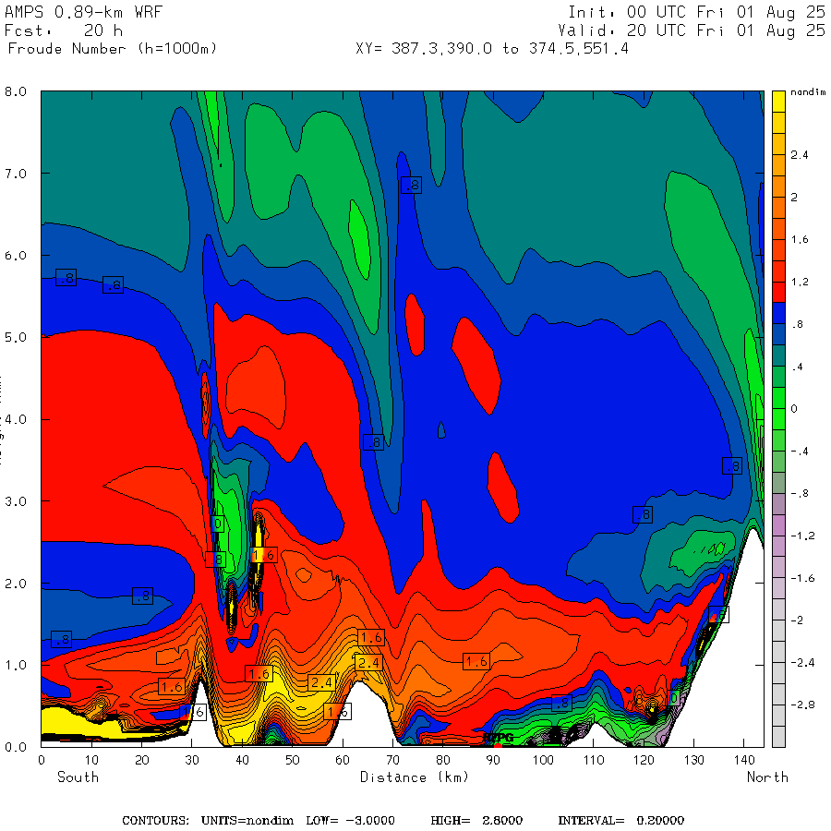This screenshot has height=831, width=831.
Task: Click the '2.4' color bar scale label
Action: coord(800,155)
